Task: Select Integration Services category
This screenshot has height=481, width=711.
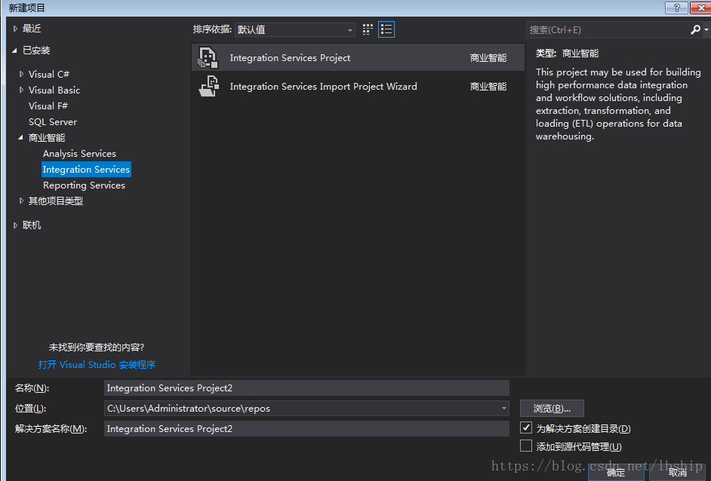Action: tap(86, 170)
